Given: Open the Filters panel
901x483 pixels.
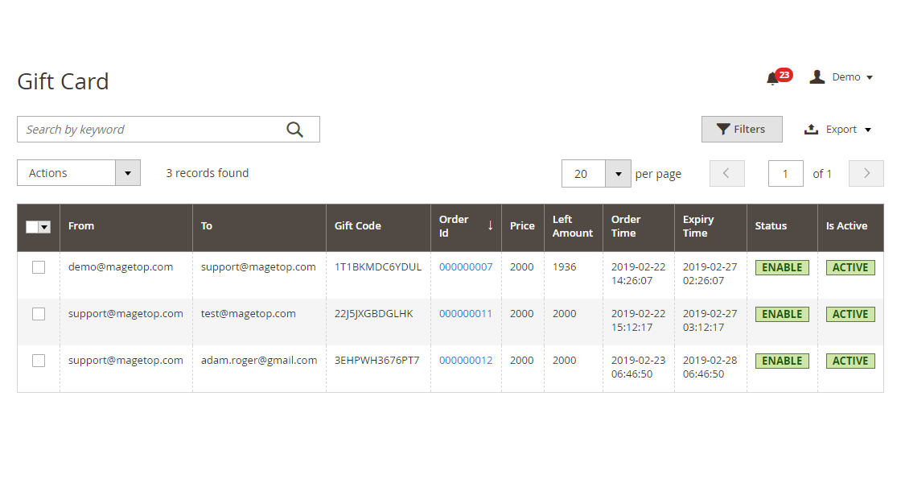Looking at the screenshot, I should pyautogui.click(x=742, y=130).
